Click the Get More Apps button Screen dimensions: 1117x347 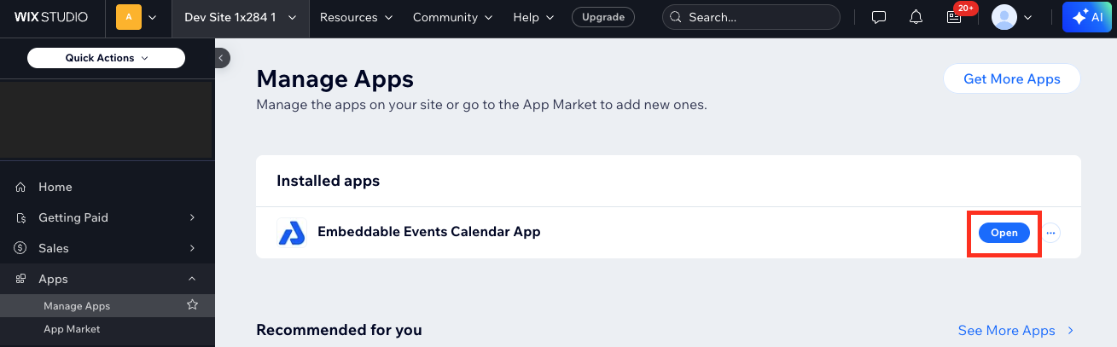click(x=1012, y=79)
